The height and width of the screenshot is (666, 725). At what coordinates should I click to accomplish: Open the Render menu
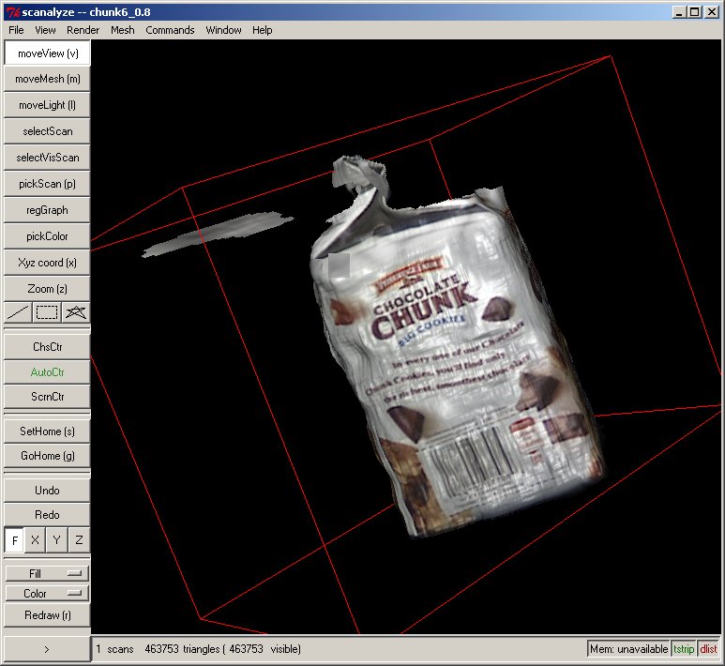point(83,30)
